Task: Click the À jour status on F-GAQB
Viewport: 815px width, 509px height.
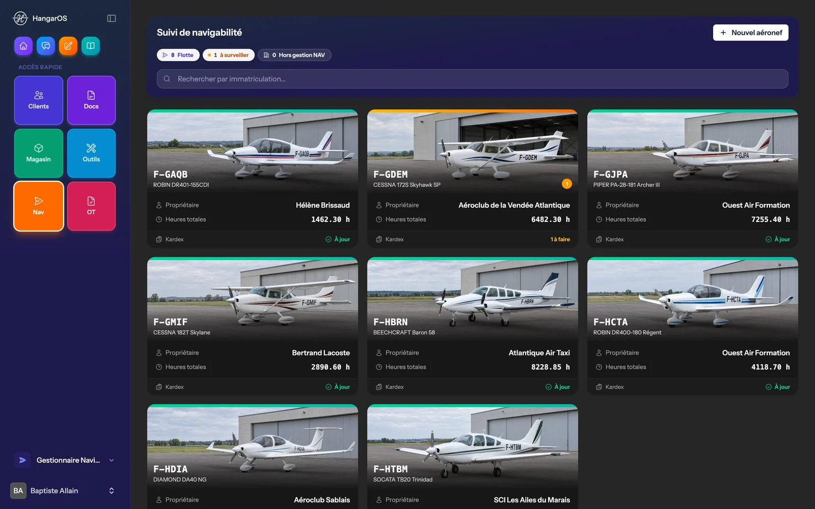Action: (x=338, y=239)
